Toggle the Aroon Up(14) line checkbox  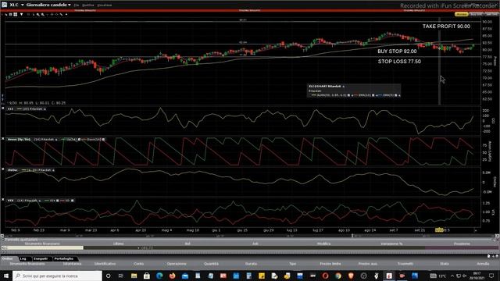(80, 139)
